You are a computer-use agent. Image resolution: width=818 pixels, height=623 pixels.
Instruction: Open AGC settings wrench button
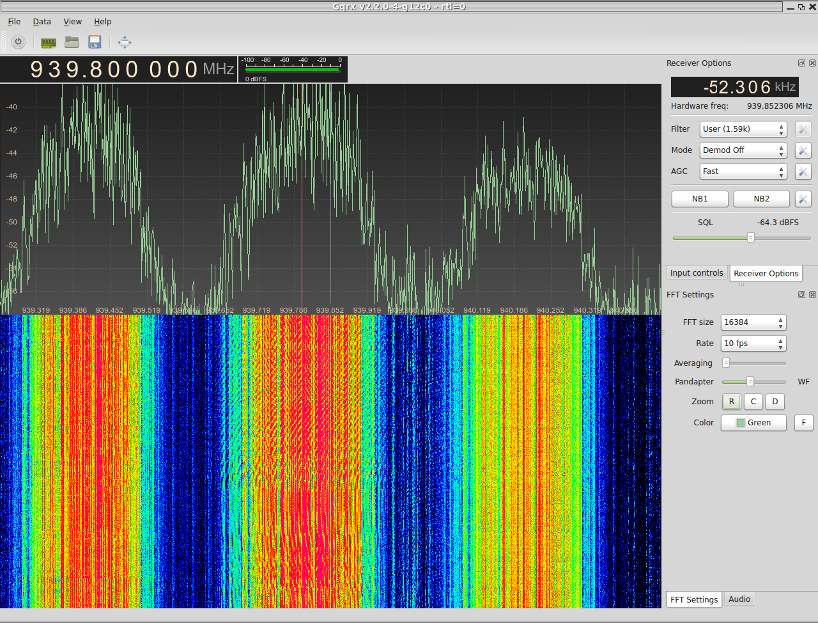coord(803,171)
